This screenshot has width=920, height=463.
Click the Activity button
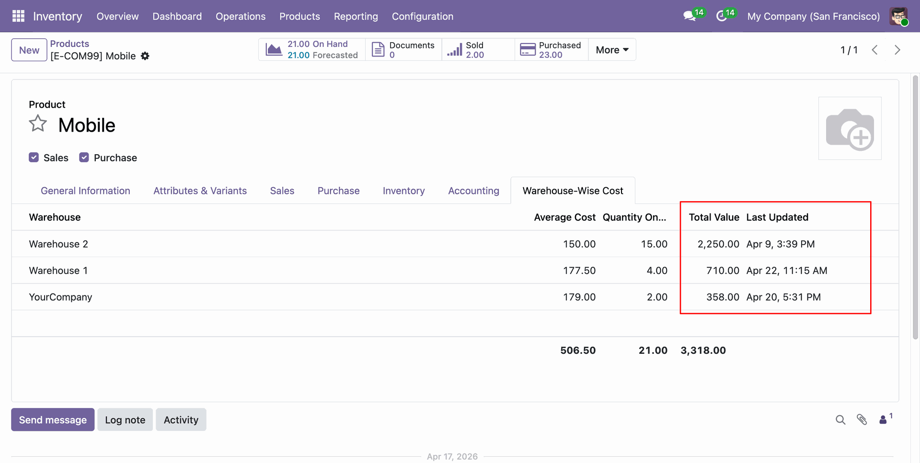(181, 420)
